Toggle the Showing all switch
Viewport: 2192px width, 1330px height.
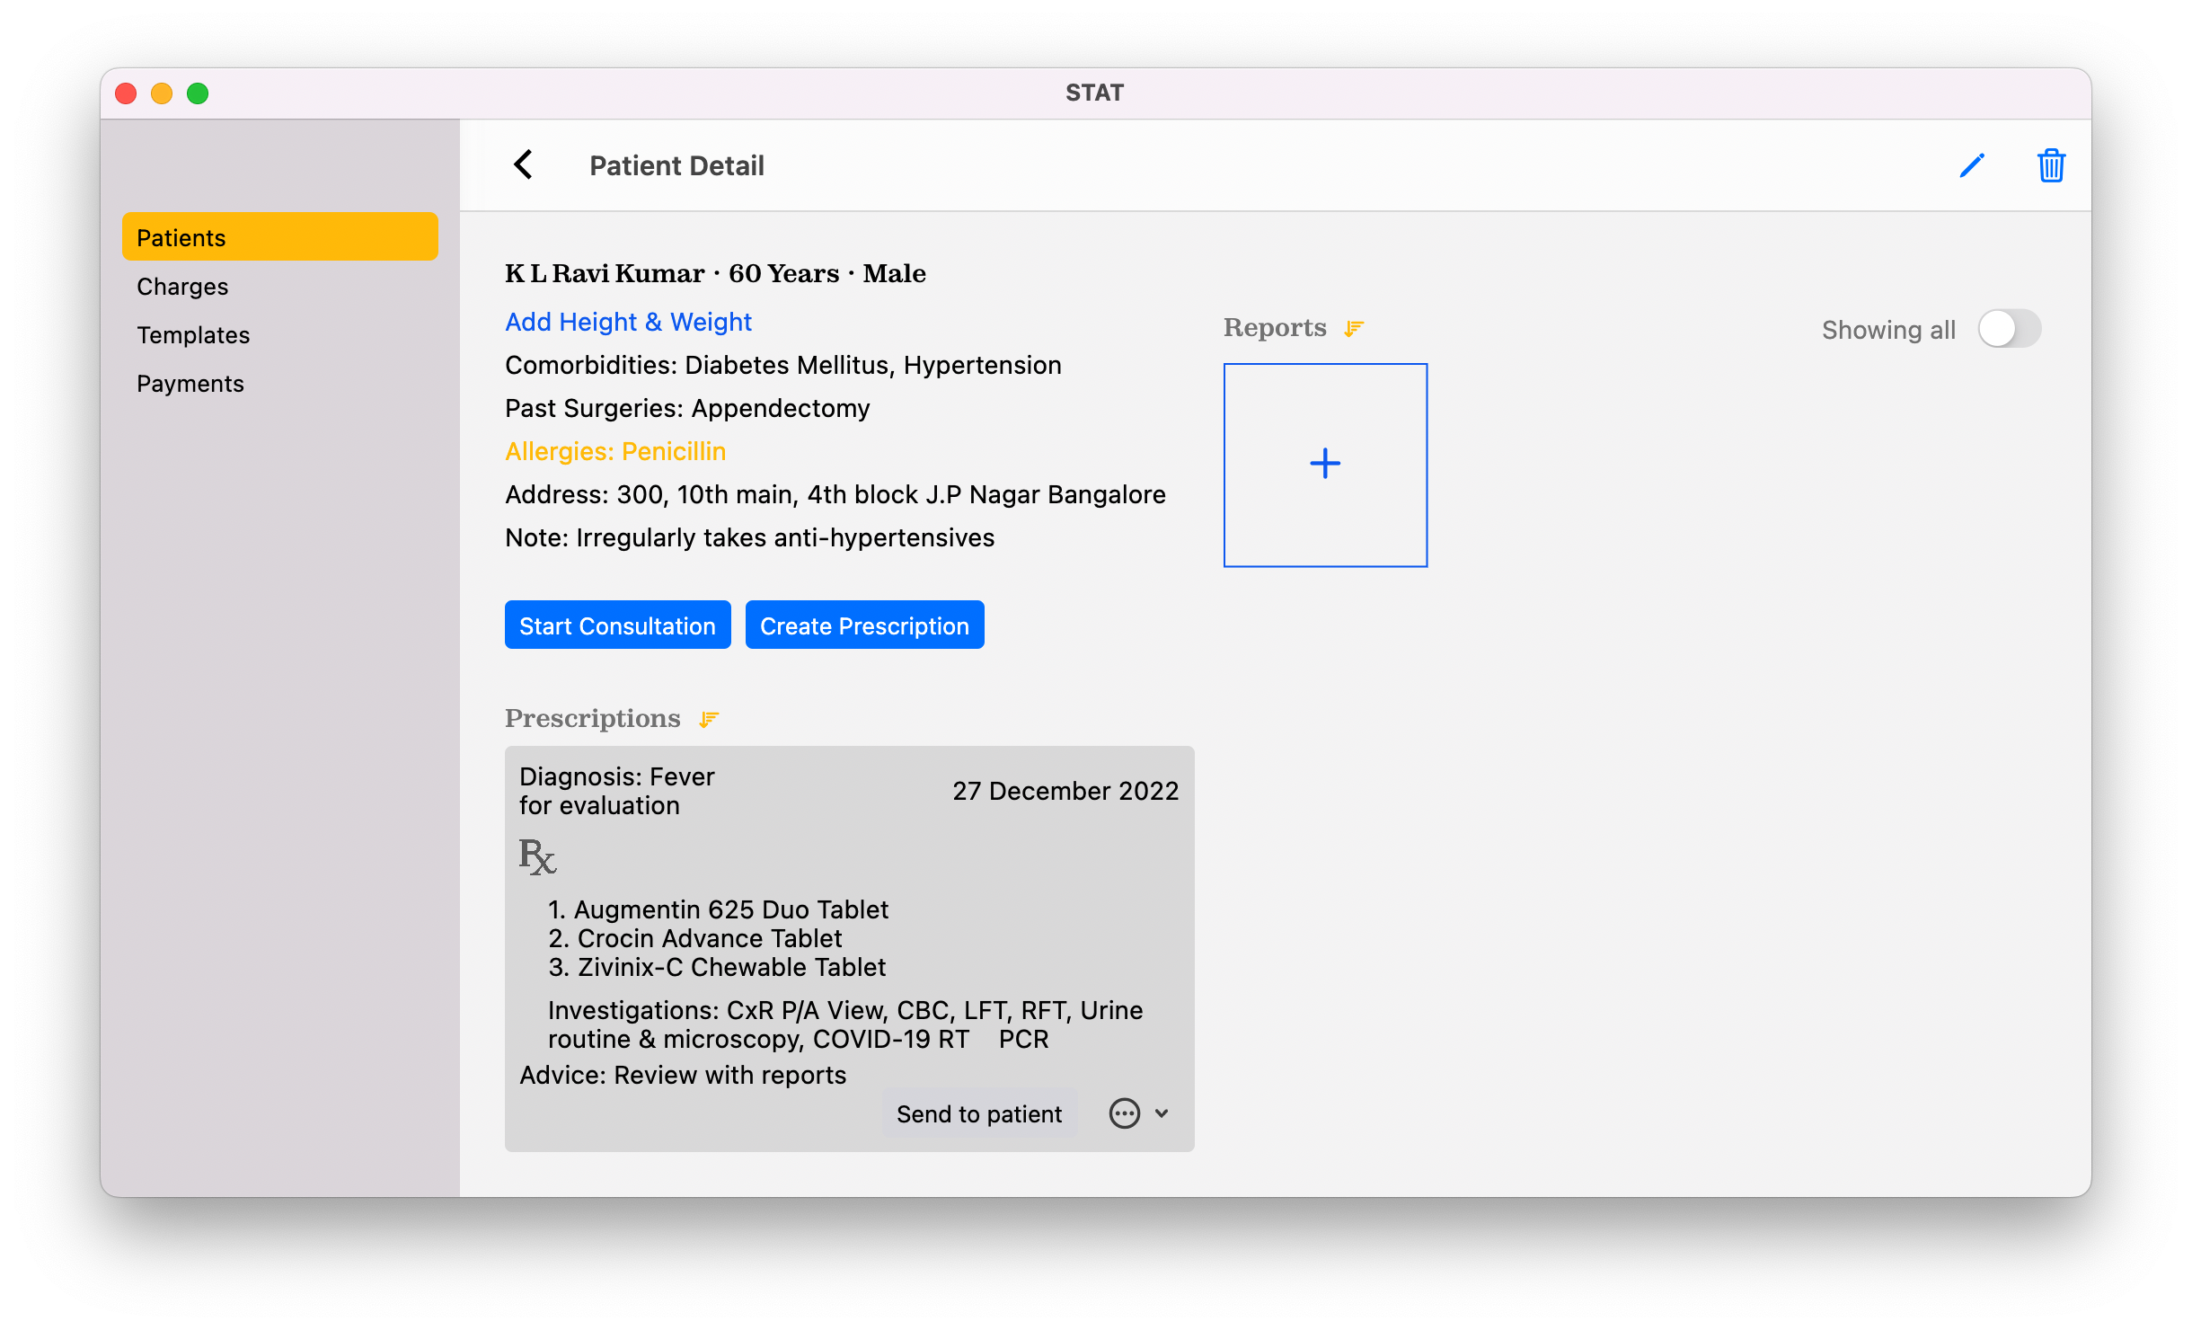pyautogui.click(x=2009, y=329)
